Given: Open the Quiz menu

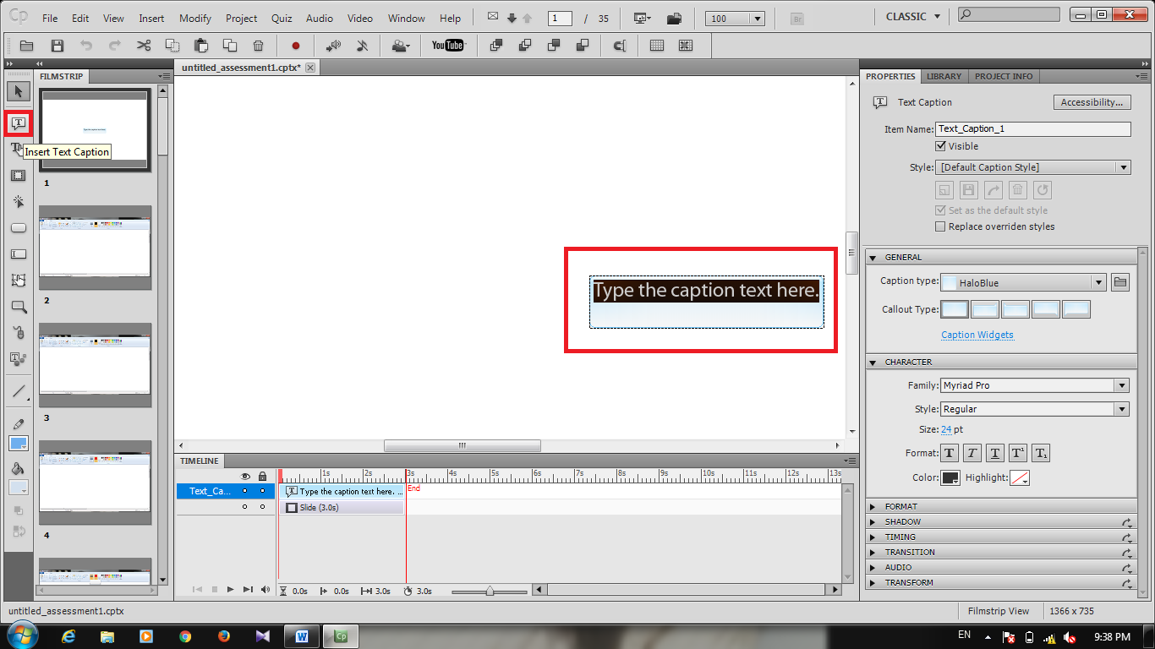Looking at the screenshot, I should tap(282, 18).
